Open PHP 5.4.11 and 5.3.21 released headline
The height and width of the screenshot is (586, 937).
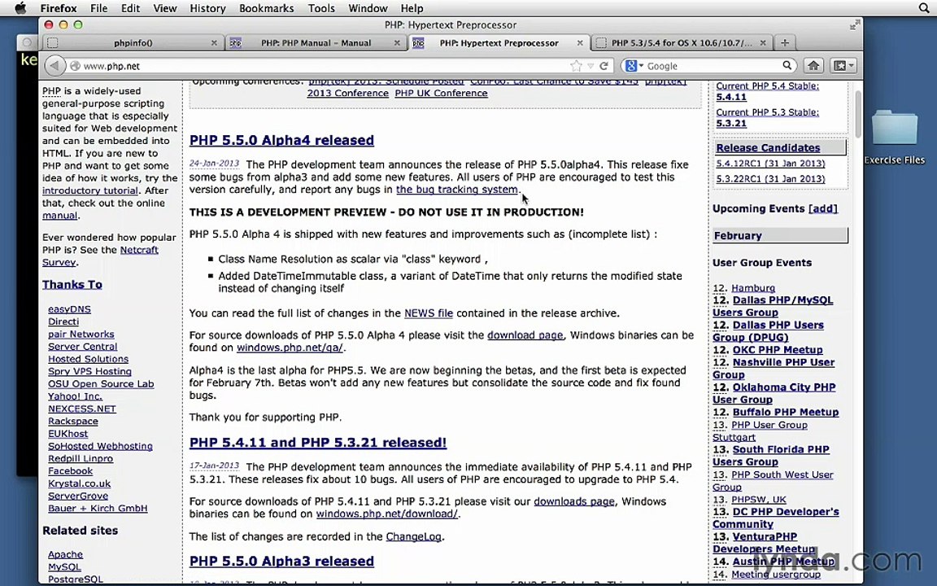pos(318,443)
